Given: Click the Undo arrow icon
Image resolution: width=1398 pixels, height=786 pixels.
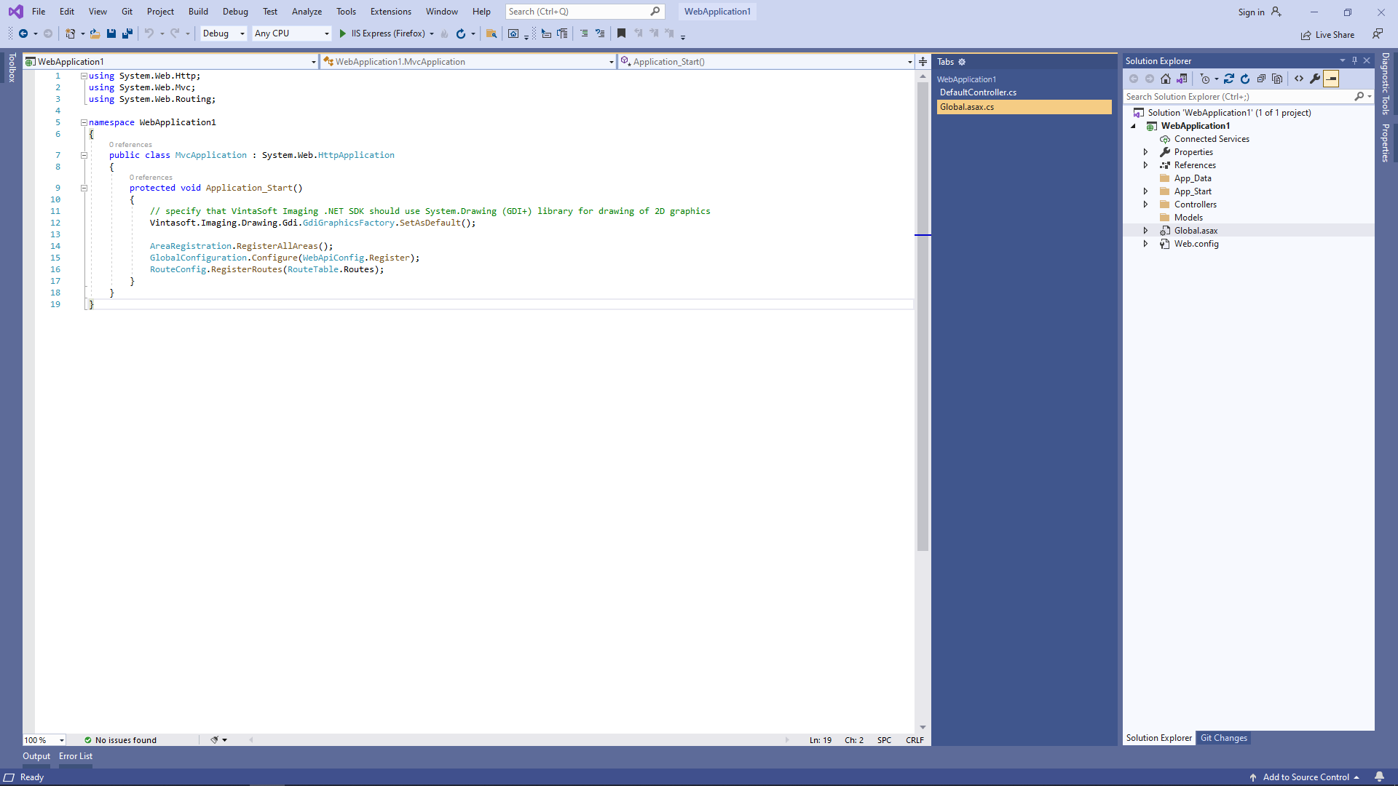Looking at the screenshot, I should point(149,33).
